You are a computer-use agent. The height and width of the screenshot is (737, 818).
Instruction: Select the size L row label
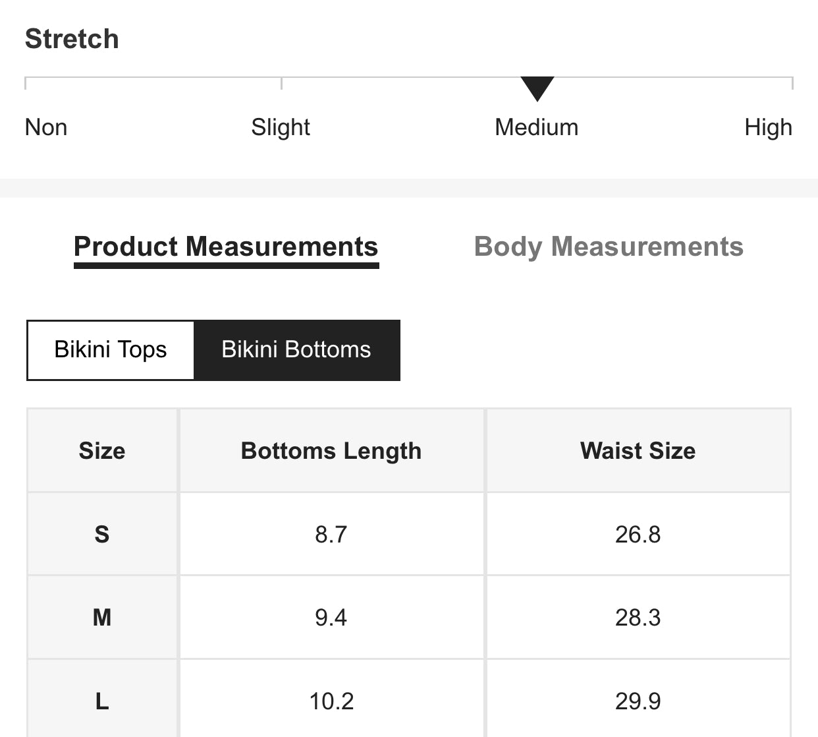tap(102, 701)
